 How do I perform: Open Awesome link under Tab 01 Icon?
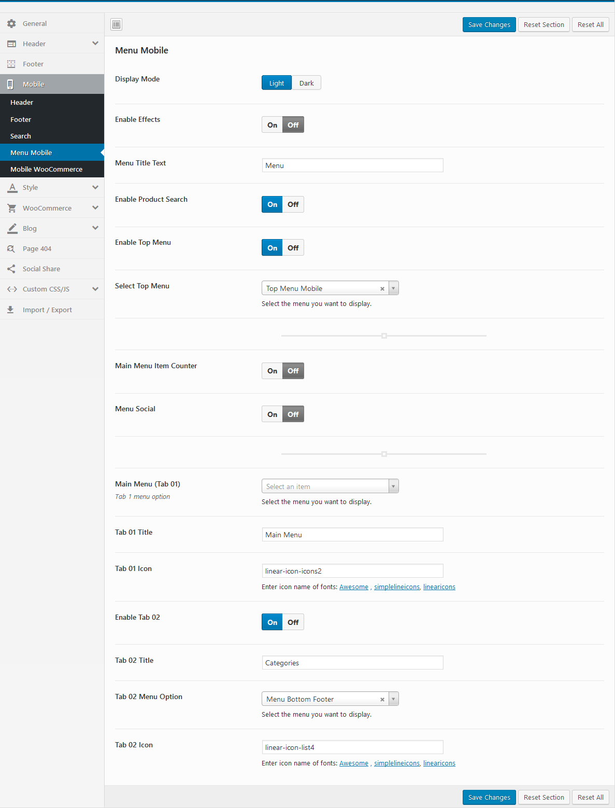click(x=354, y=587)
